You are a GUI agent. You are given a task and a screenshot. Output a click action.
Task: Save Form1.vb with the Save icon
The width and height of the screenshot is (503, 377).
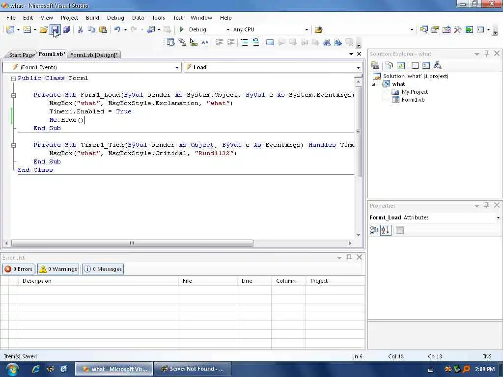coord(55,29)
